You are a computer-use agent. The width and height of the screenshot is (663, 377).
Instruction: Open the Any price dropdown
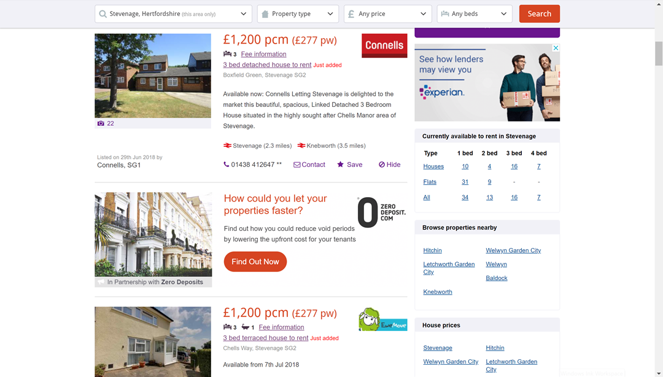point(388,14)
